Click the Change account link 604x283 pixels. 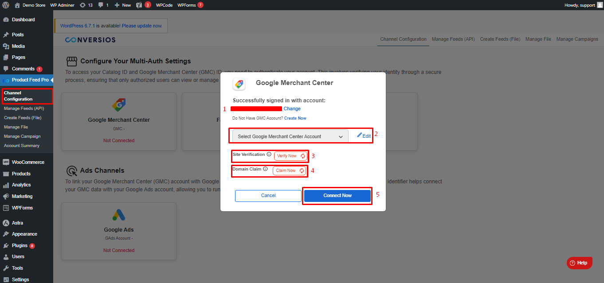[x=292, y=109]
